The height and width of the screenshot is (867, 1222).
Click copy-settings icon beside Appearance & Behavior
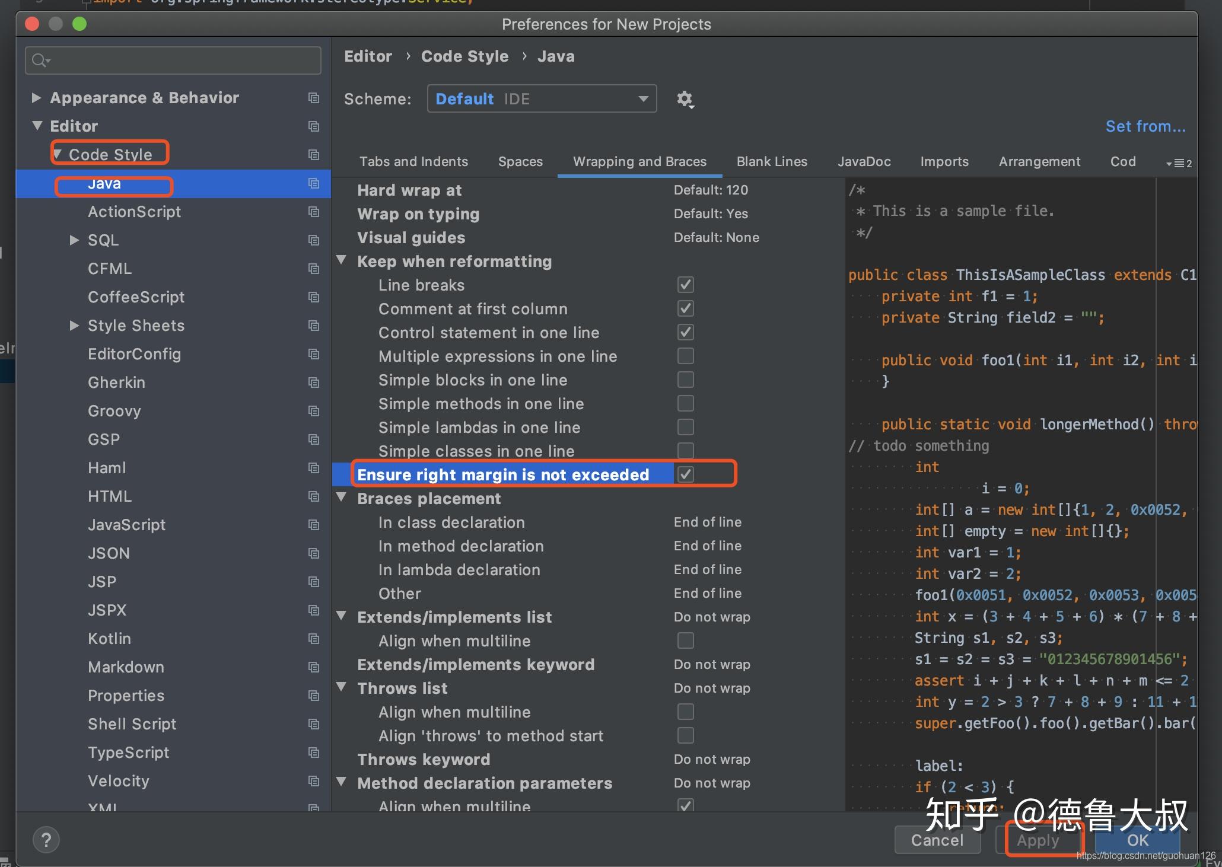click(x=314, y=98)
